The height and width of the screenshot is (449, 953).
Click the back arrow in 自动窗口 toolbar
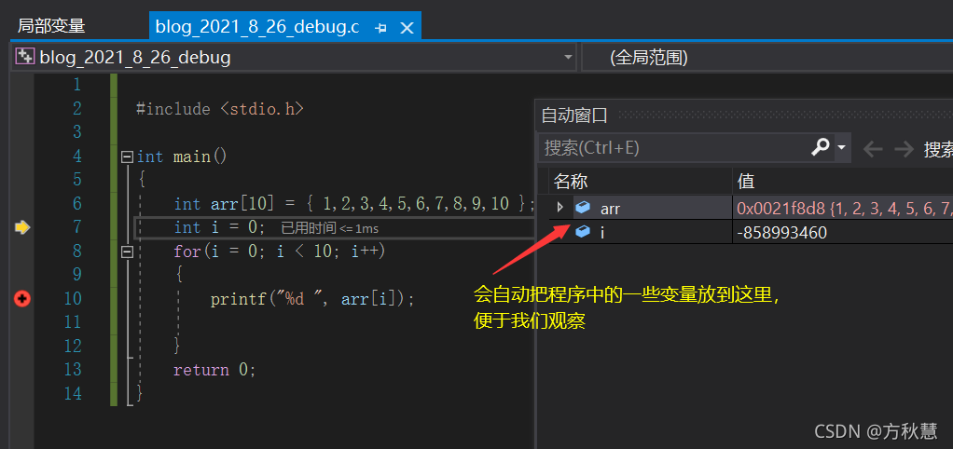(x=873, y=148)
